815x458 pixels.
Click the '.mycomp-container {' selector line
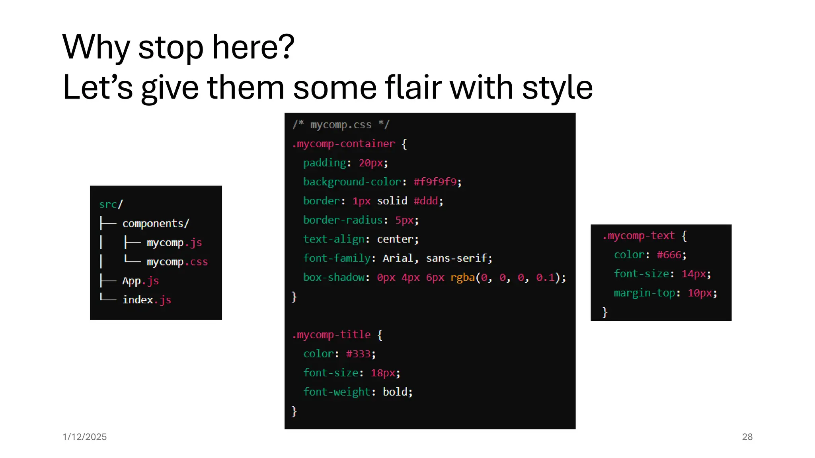(x=349, y=144)
